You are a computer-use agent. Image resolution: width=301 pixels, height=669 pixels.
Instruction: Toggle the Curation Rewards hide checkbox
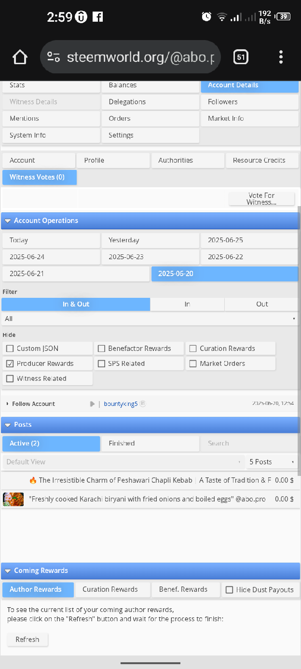click(x=193, y=348)
